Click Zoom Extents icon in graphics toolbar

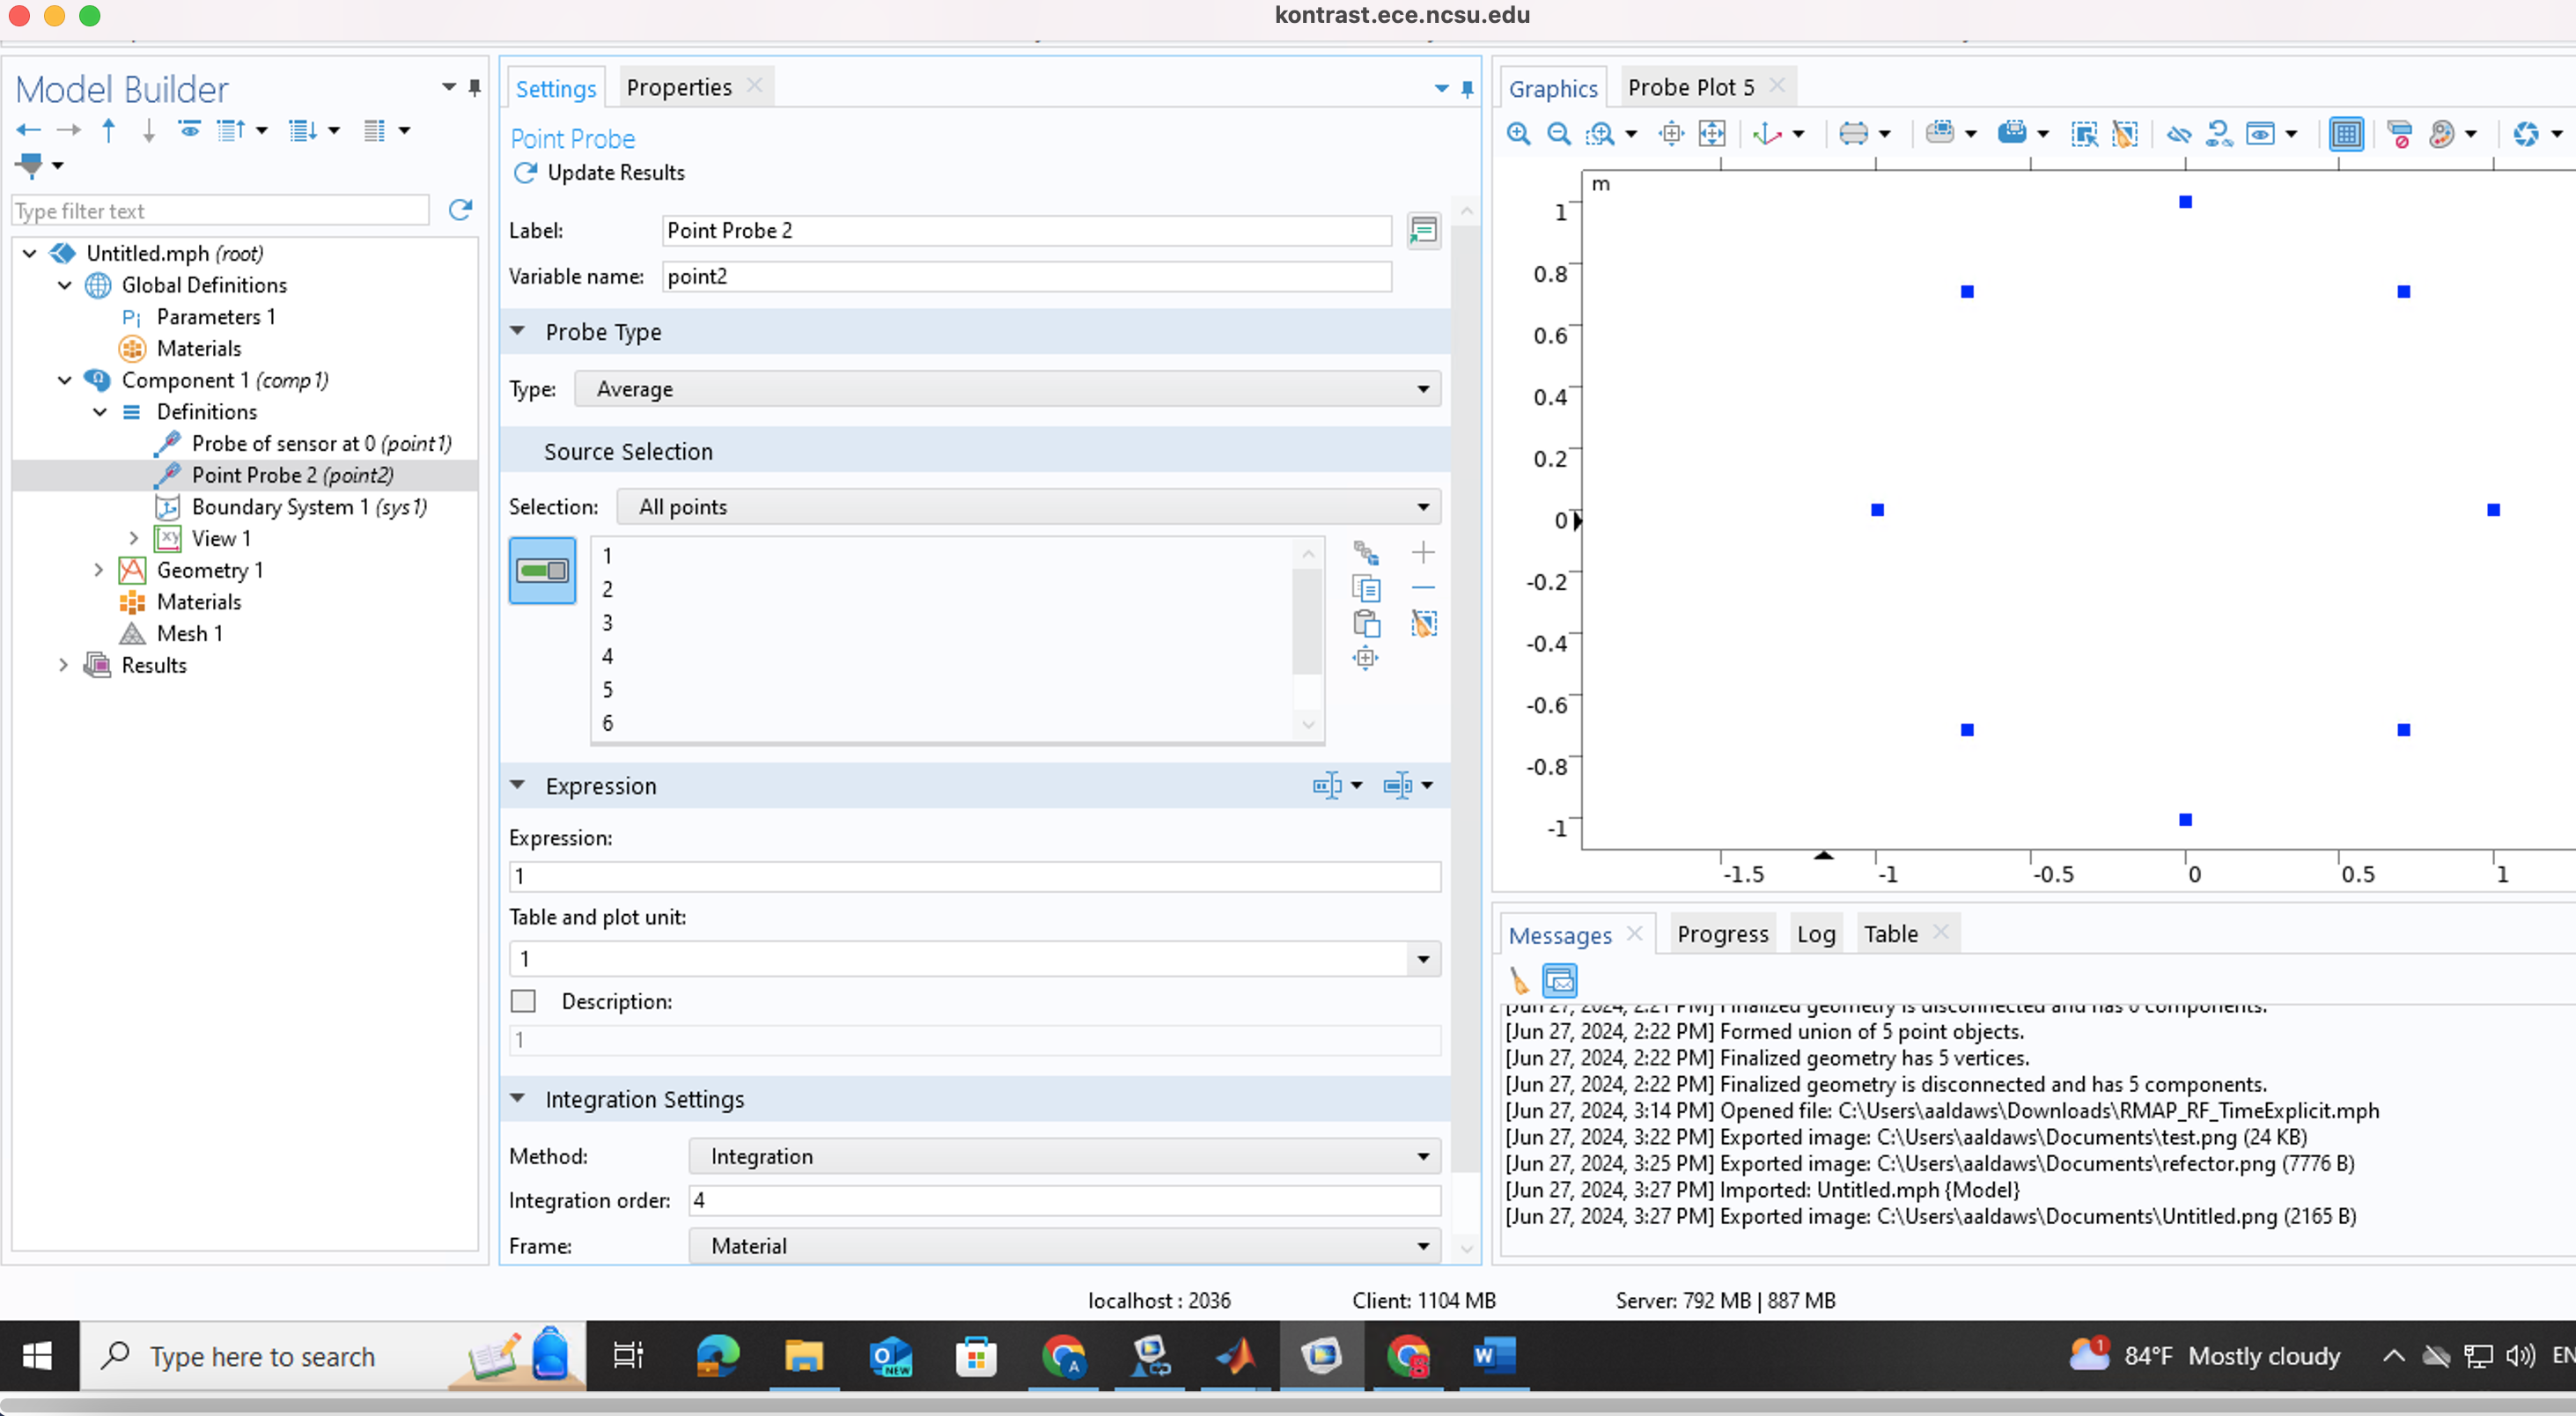(1712, 133)
